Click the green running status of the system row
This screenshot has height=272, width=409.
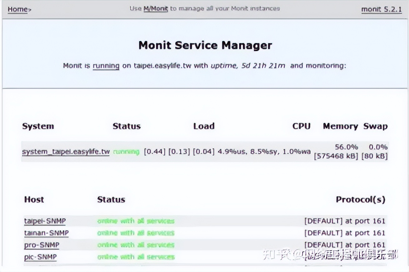coord(126,152)
